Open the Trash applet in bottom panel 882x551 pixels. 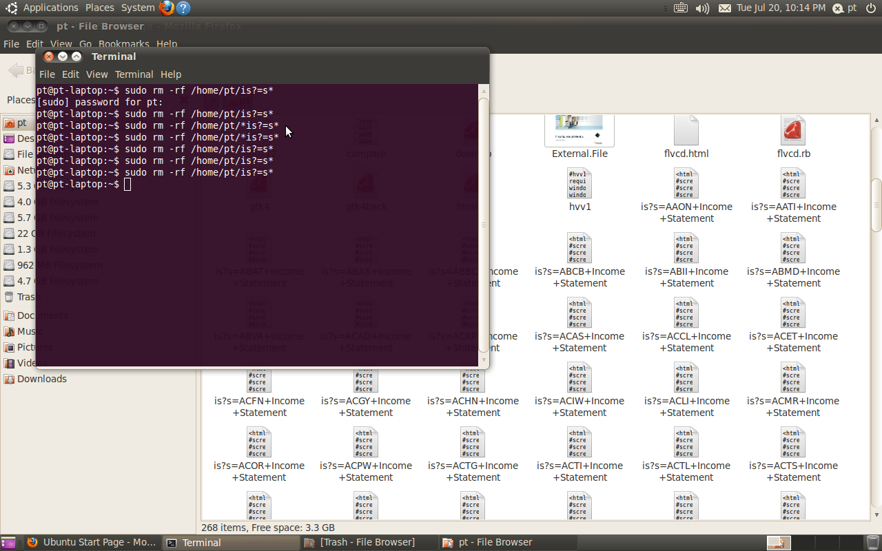coord(873,543)
